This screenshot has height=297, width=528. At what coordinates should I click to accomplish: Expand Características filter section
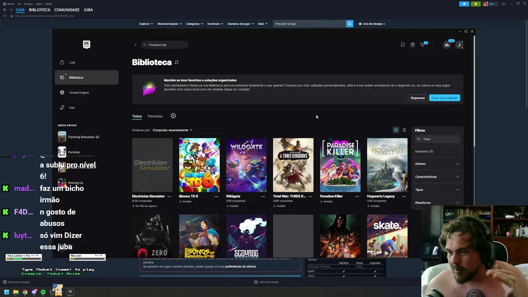[x=437, y=177]
